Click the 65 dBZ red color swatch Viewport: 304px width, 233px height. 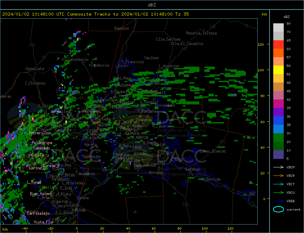[x=278, y=44]
